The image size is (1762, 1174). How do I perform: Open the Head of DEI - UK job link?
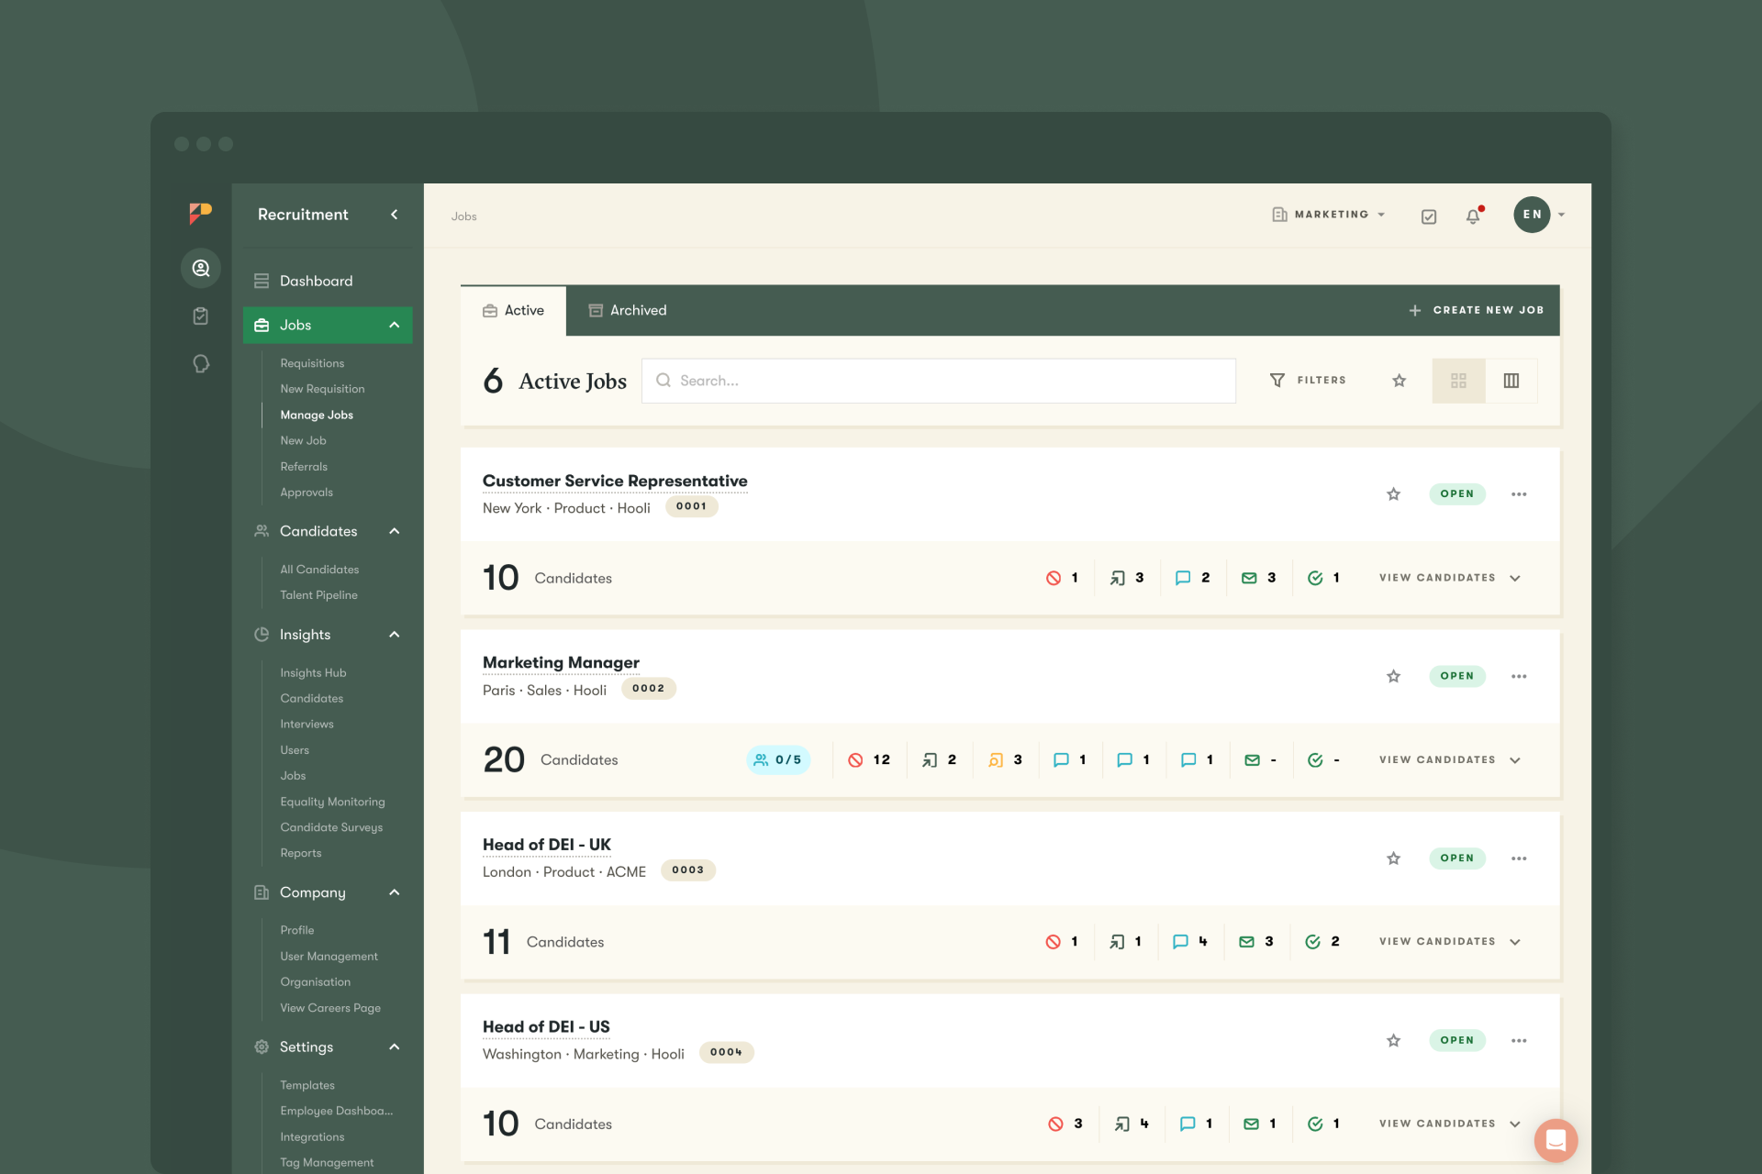547,845
